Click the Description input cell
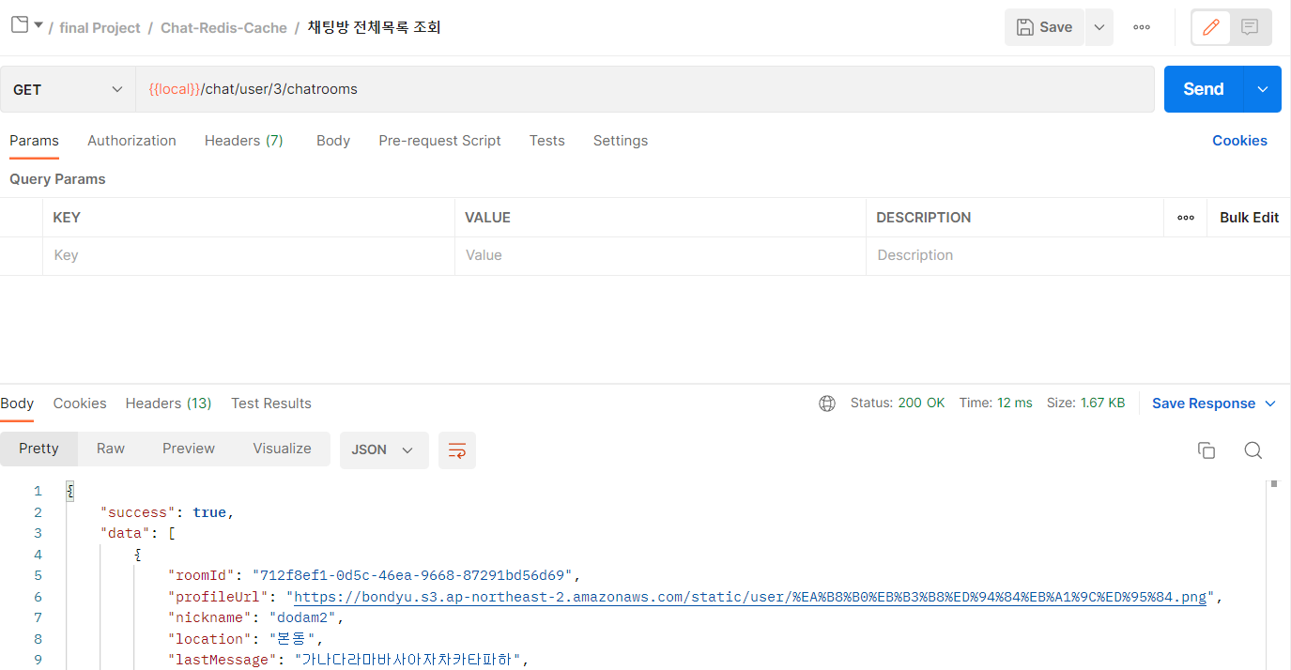This screenshot has height=670, width=1291. click(x=1078, y=255)
